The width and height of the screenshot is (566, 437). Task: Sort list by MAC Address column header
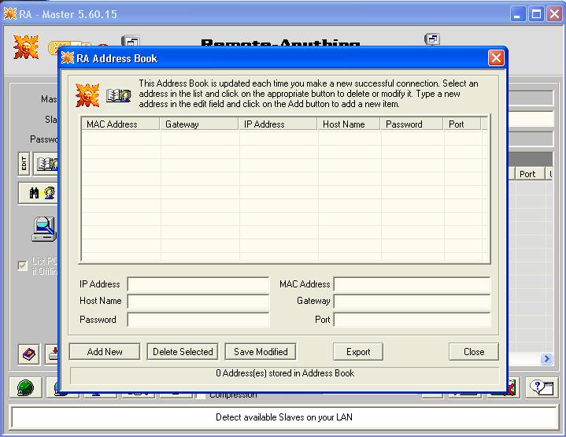120,124
